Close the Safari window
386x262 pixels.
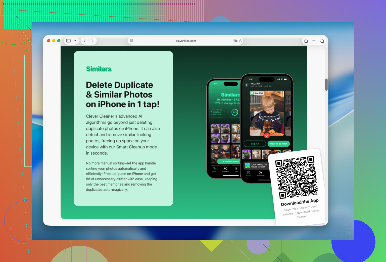49,41
